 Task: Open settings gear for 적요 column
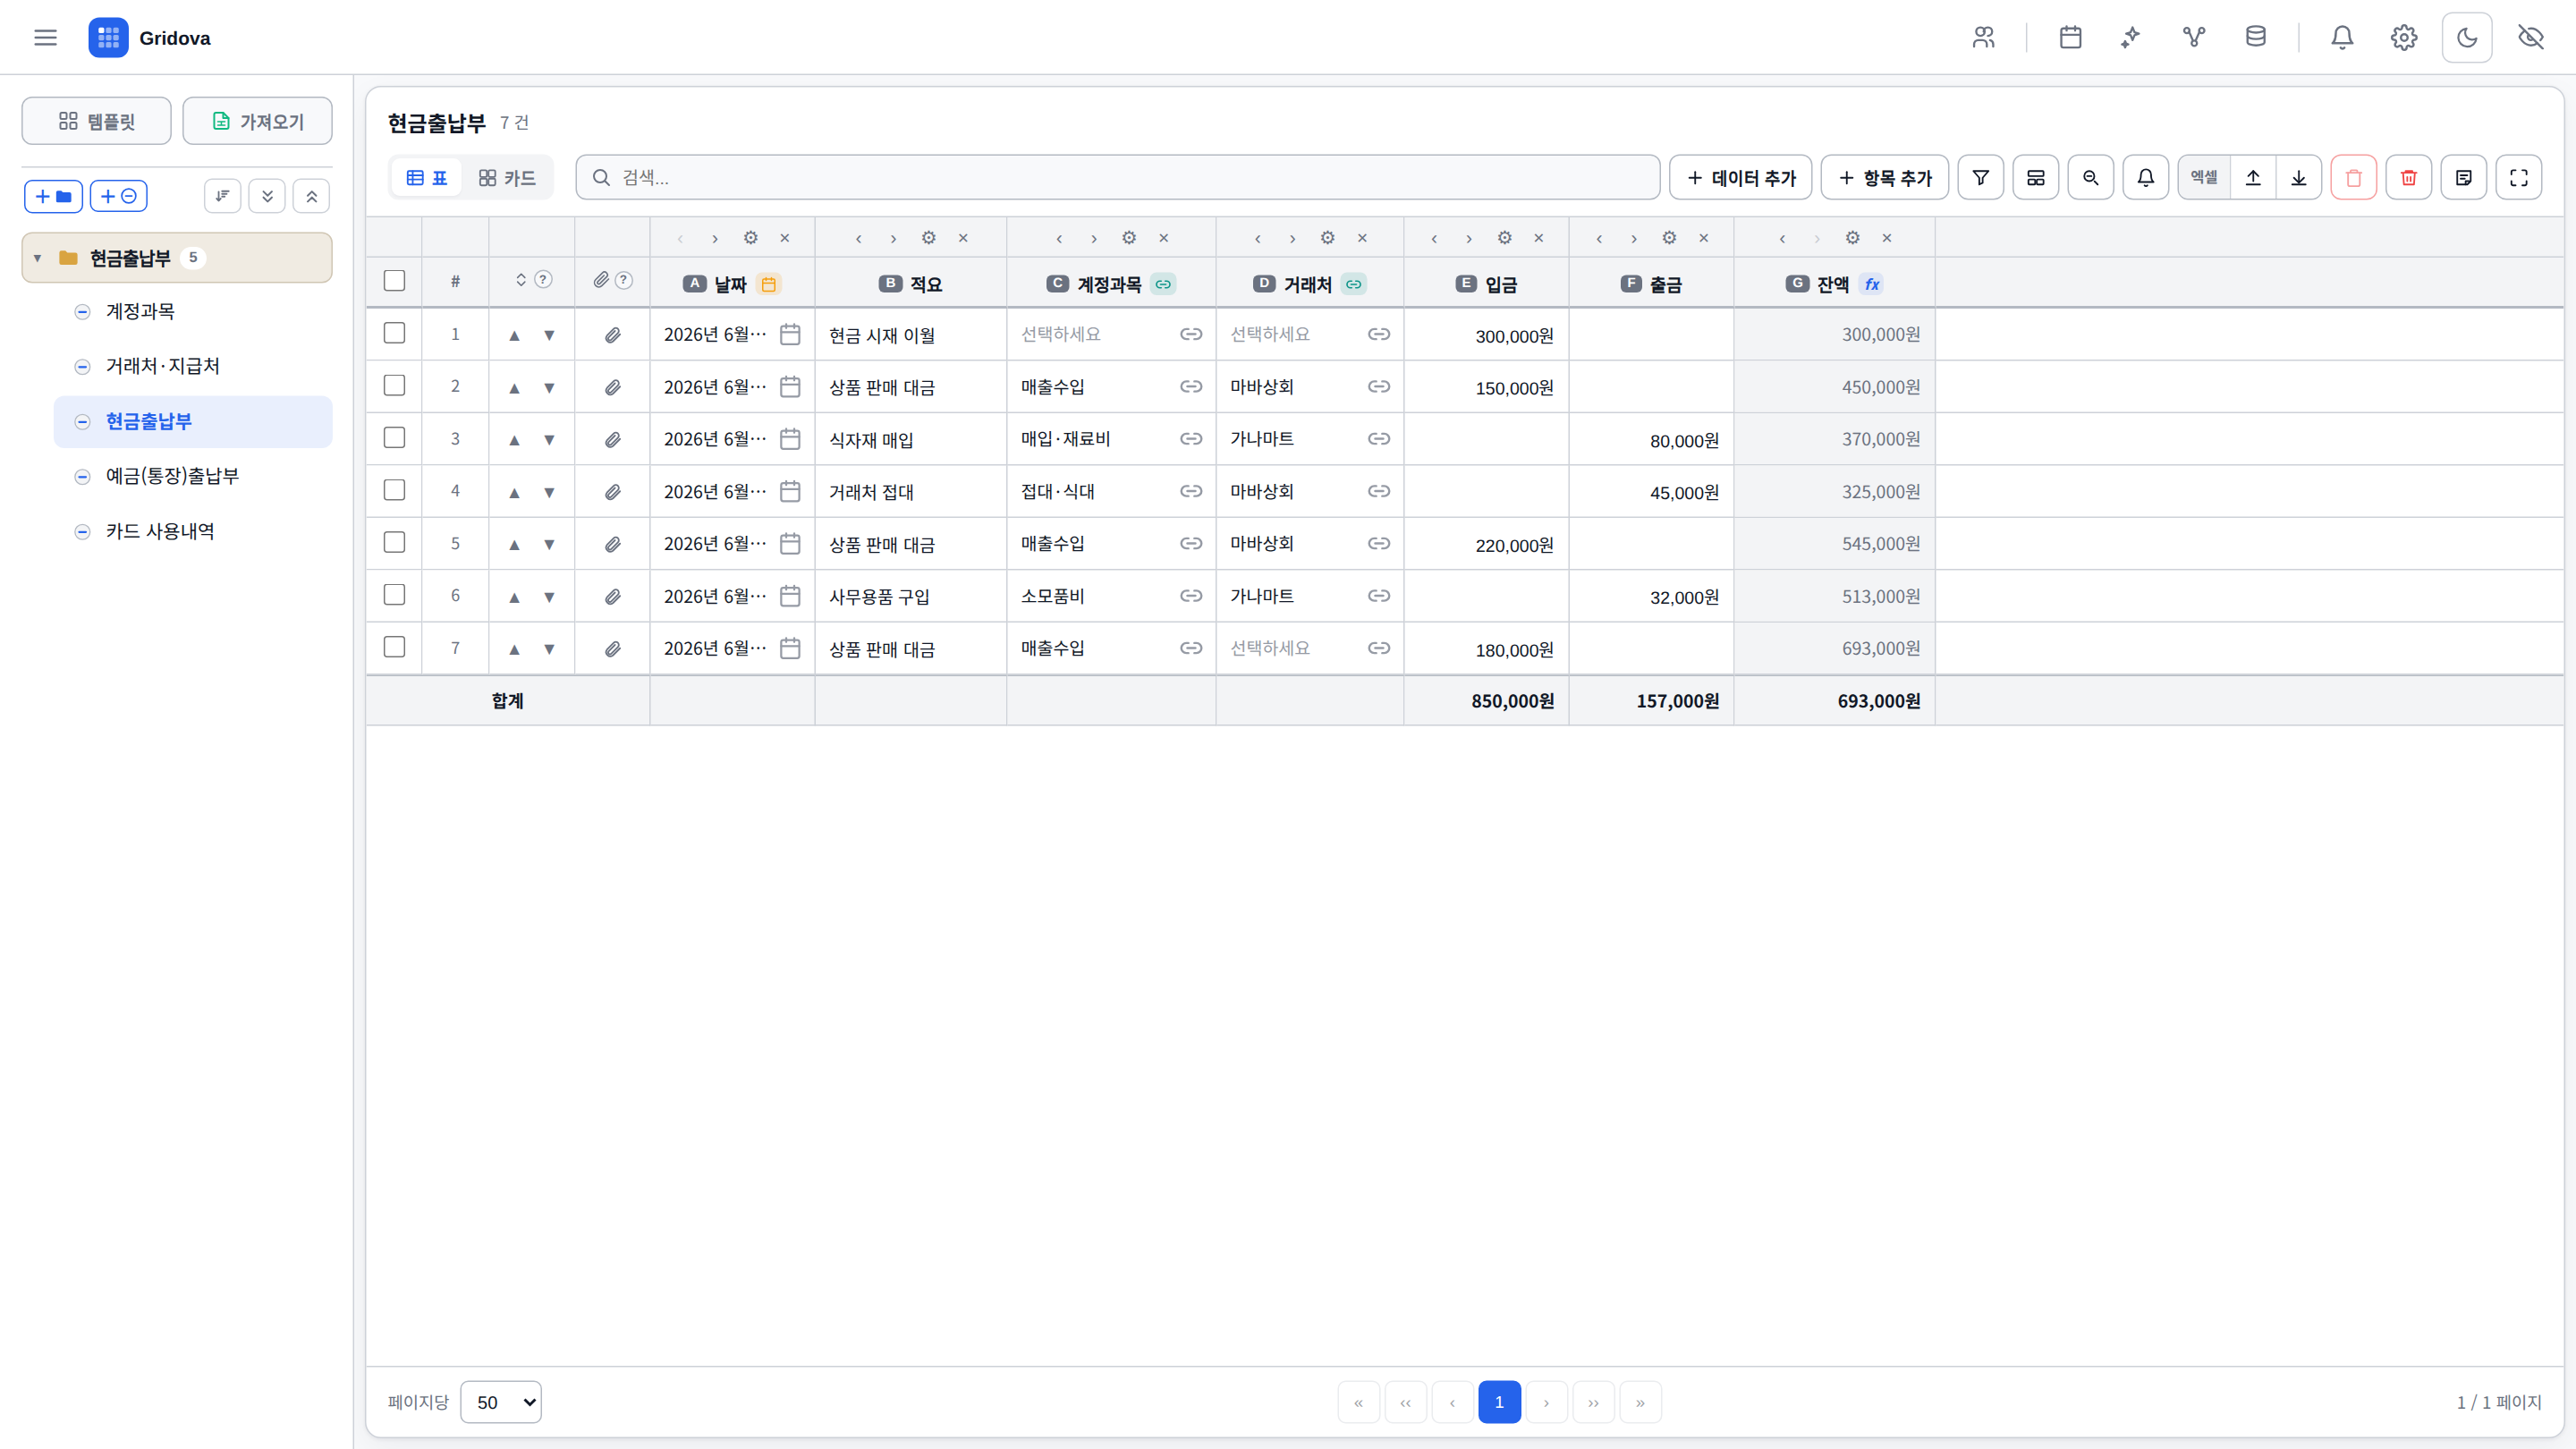coord(928,238)
